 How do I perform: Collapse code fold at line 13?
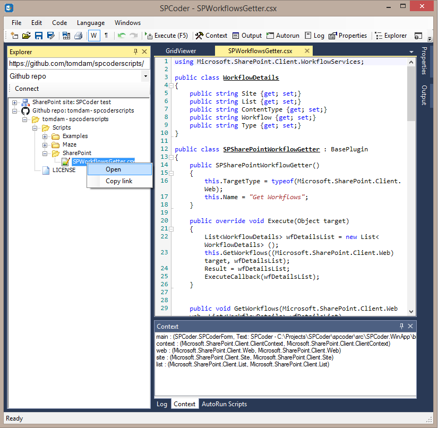pos(171,157)
